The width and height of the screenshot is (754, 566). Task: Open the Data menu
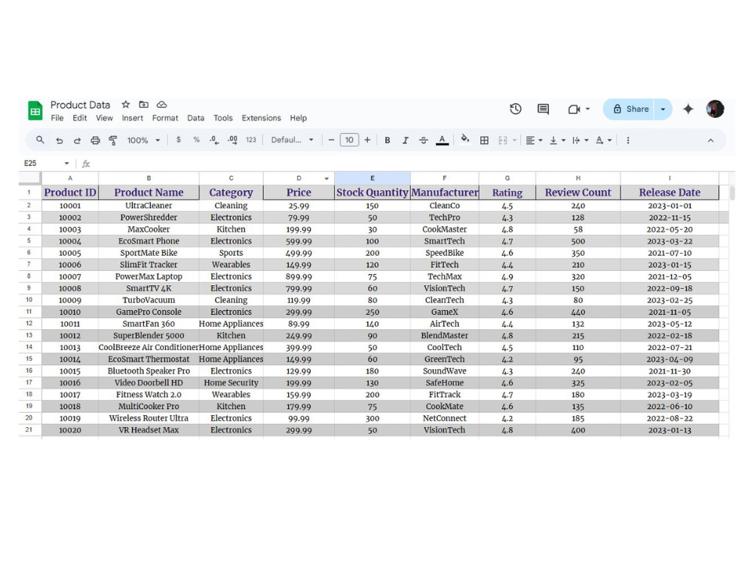click(196, 118)
